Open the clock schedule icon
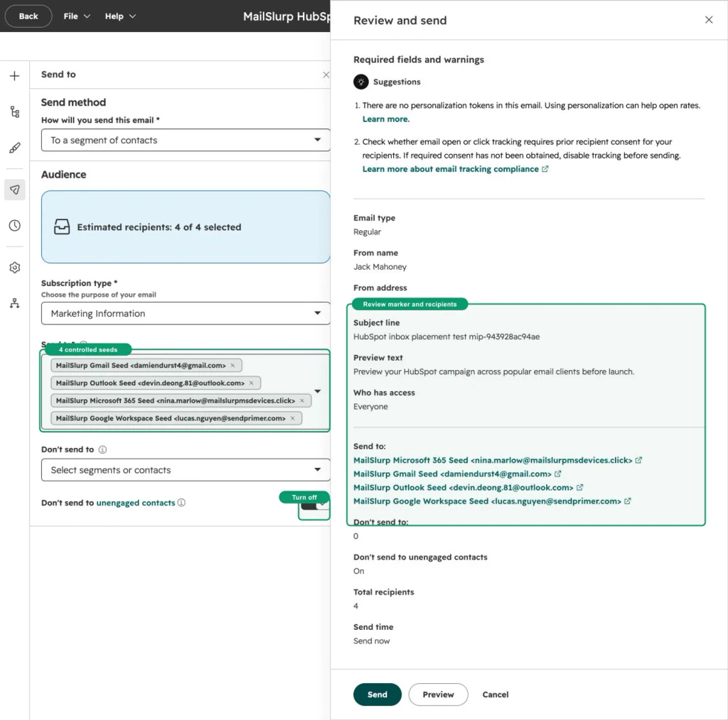Screen dimensions: 728x720 (14, 226)
